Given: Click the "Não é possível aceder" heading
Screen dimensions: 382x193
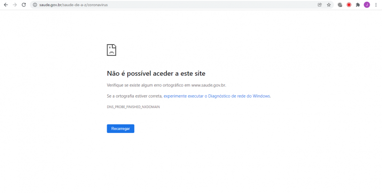Looking at the screenshot, I should click(156, 73).
